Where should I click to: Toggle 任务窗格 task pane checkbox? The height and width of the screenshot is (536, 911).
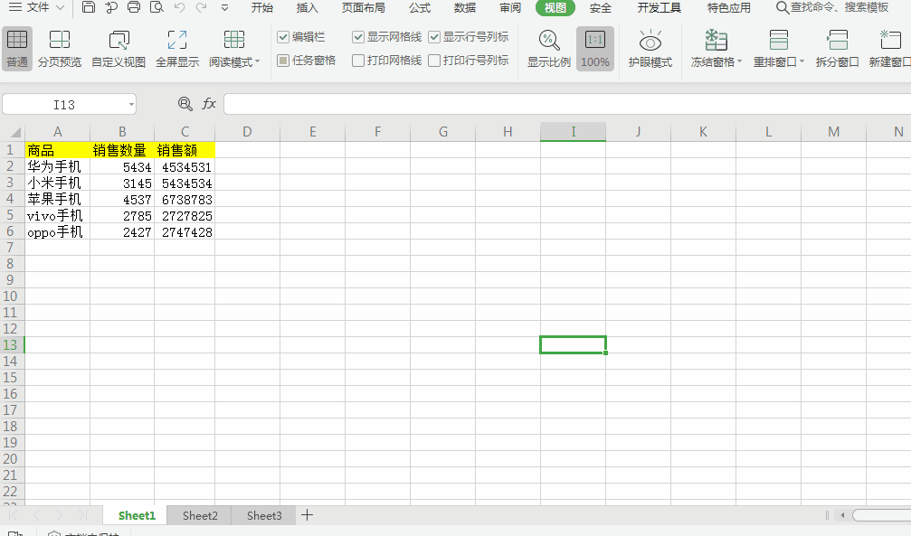tap(283, 61)
